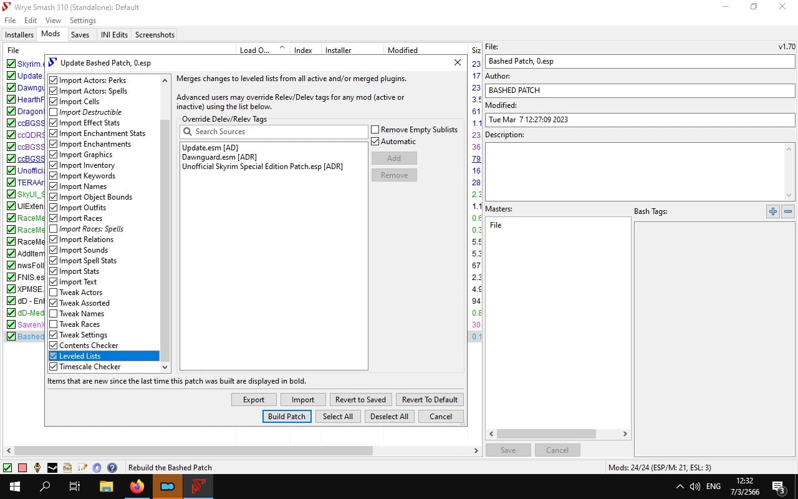
Task: Click the Load Order column sort arrow
Action: click(282, 48)
